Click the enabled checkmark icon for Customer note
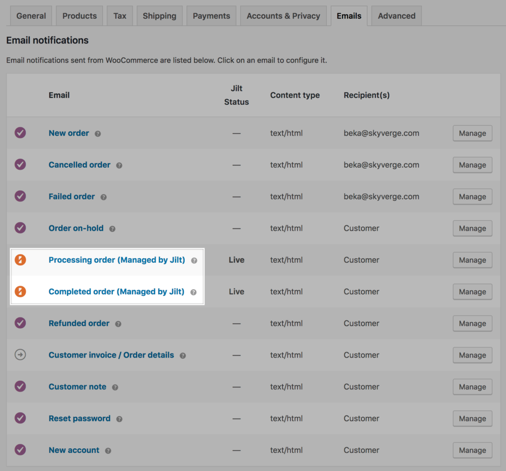The height and width of the screenshot is (471, 506). [20, 386]
